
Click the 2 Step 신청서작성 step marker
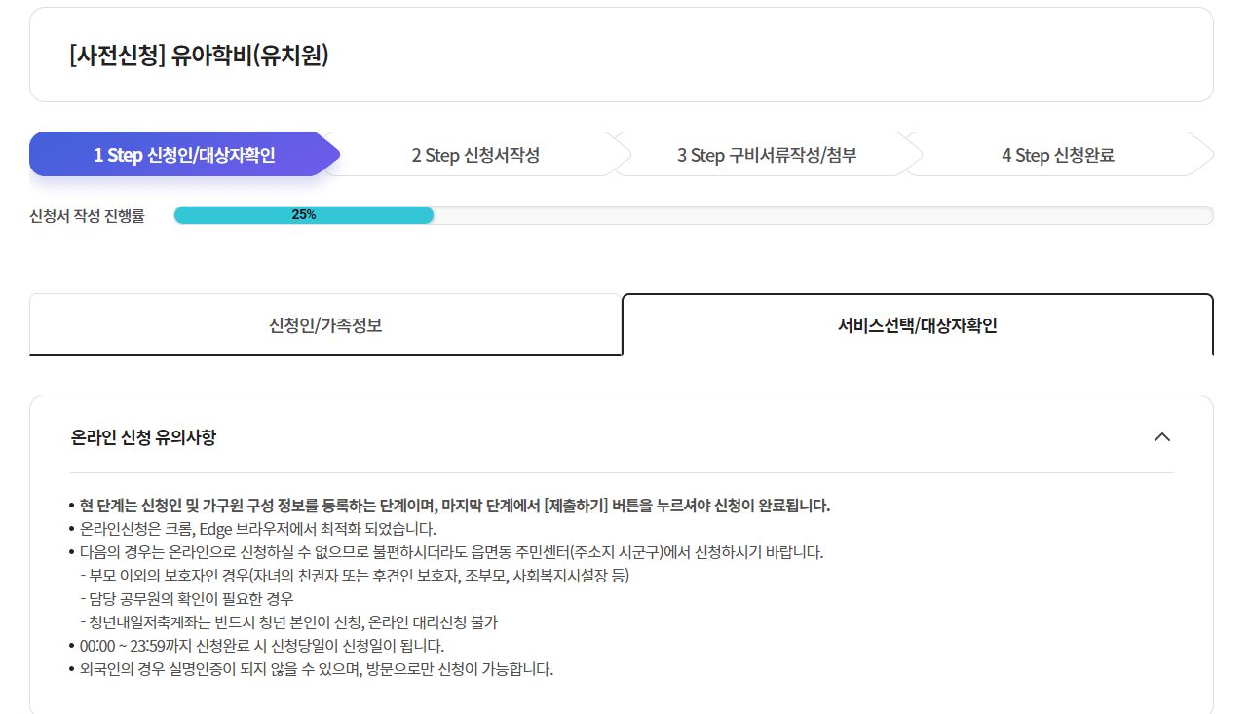[x=473, y=153]
